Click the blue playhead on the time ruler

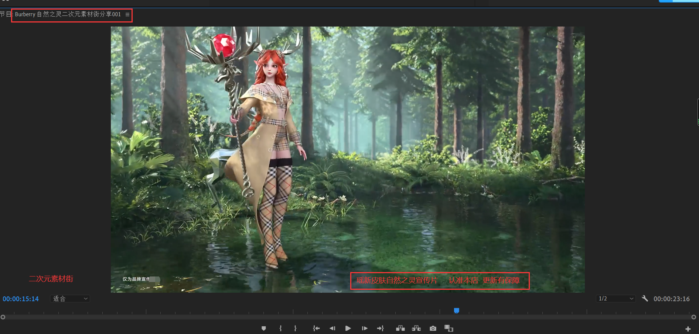click(x=457, y=311)
